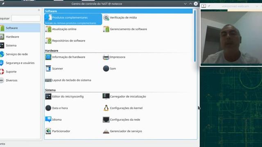This screenshot has width=262, height=147.
Task: Click Atualização online label
Action: [x=64, y=29]
